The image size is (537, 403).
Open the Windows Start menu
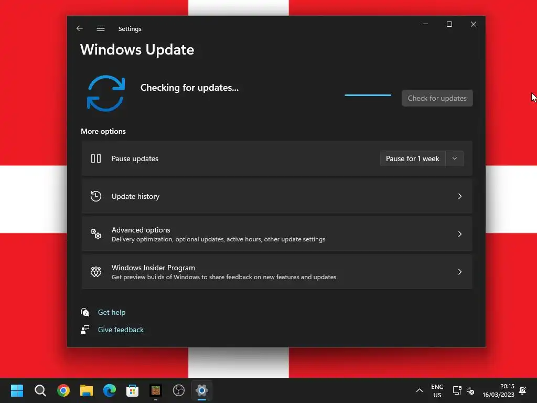click(x=17, y=390)
